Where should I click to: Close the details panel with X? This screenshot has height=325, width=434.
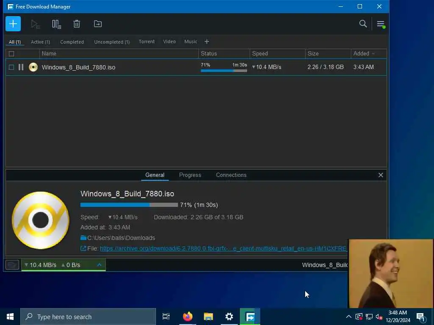pyautogui.click(x=381, y=175)
